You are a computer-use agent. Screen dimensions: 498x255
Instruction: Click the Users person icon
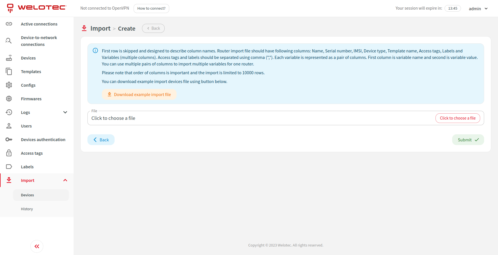coord(9,126)
